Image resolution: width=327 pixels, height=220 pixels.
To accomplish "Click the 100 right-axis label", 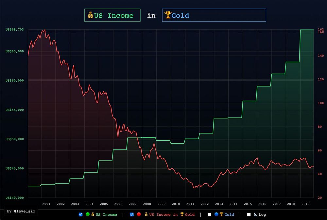I will coord(321,103).
